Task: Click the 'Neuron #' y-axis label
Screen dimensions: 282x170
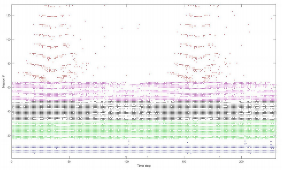Action: [3, 82]
